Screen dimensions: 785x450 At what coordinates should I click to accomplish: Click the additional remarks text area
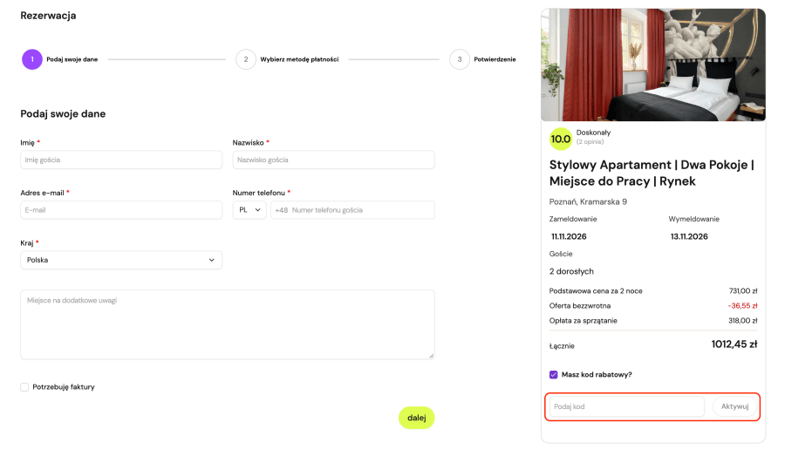tap(228, 324)
